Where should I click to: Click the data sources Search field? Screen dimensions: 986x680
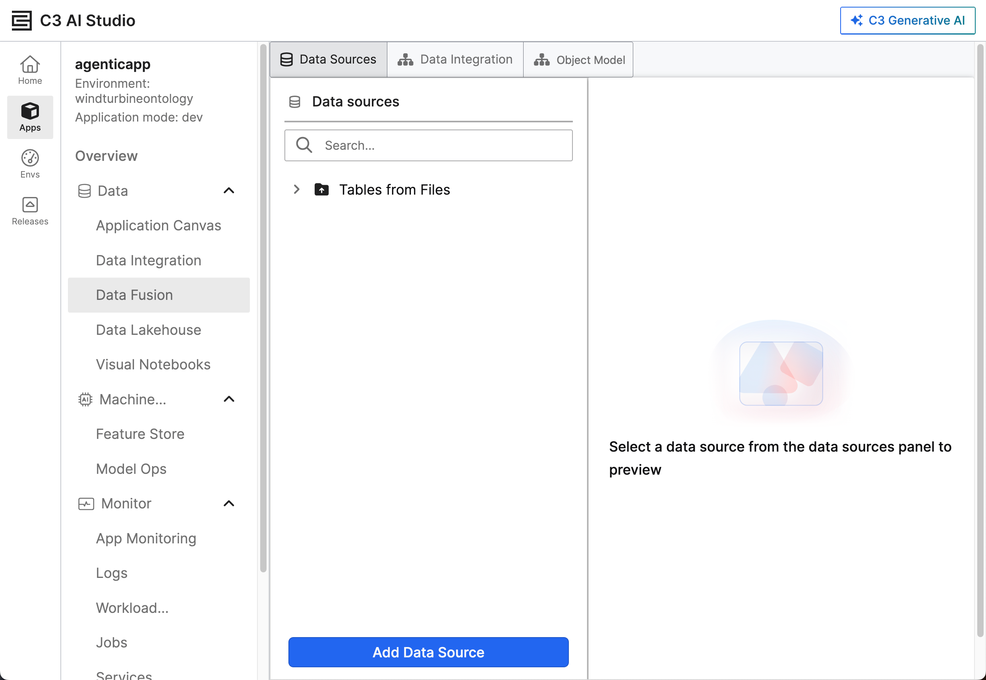(x=443, y=145)
